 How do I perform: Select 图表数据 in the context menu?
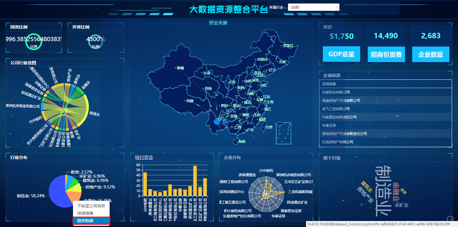tap(91, 221)
